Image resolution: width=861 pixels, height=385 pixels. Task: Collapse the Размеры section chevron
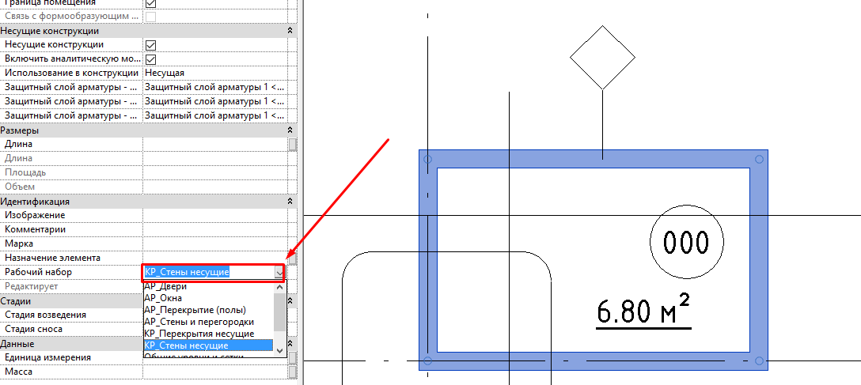(x=290, y=130)
